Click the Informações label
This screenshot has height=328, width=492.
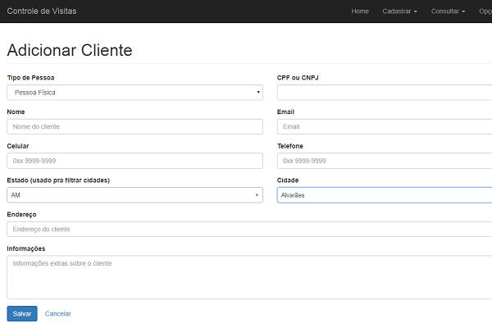26,248
